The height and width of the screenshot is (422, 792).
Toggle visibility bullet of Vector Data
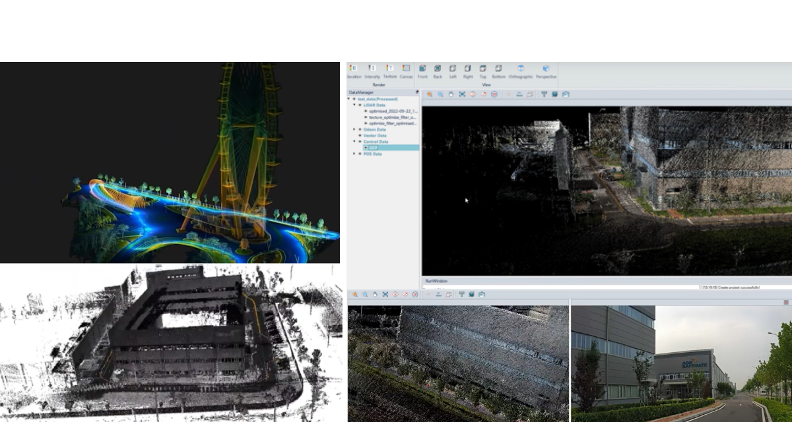360,135
